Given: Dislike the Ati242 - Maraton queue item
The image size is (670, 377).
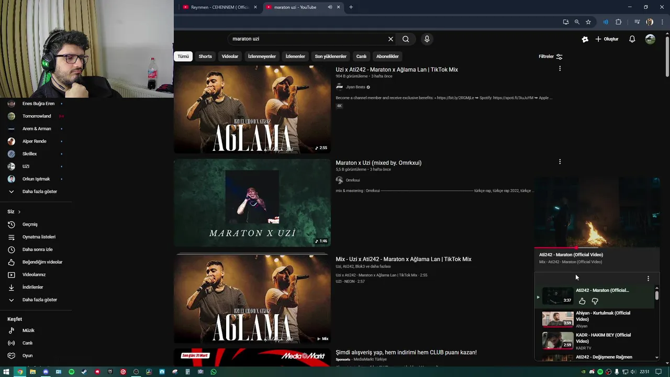Looking at the screenshot, I should pyautogui.click(x=595, y=301).
